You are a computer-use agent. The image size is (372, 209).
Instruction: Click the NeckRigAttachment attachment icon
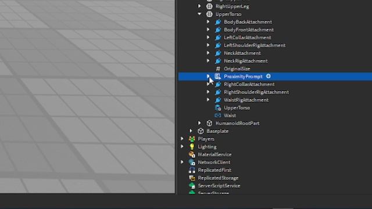(x=218, y=61)
